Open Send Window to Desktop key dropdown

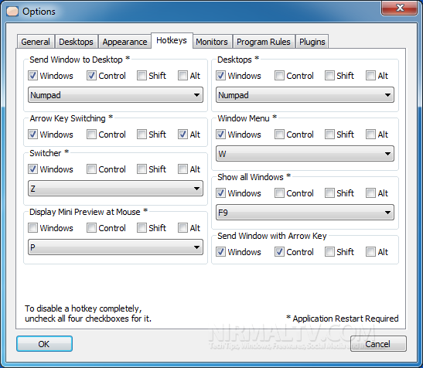point(115,94)
